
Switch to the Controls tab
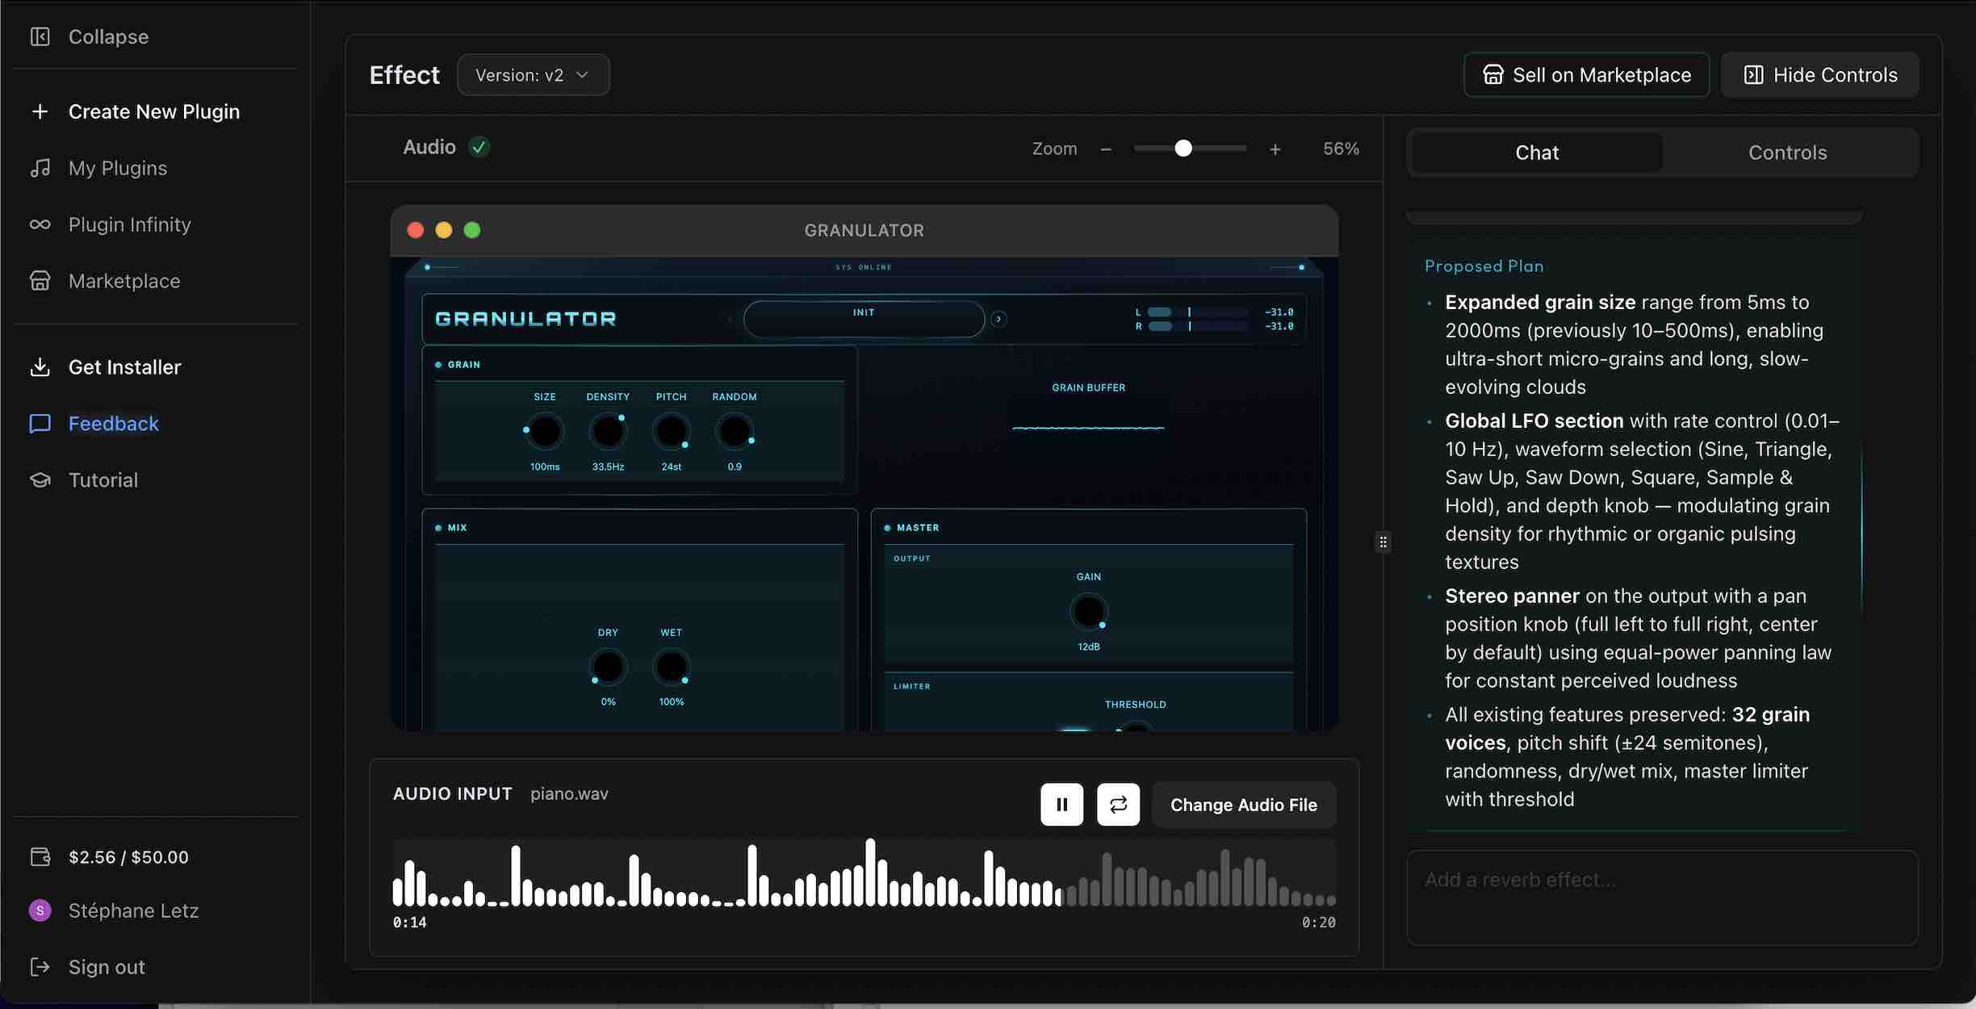pyautogui.click(x=1787, y=153)
